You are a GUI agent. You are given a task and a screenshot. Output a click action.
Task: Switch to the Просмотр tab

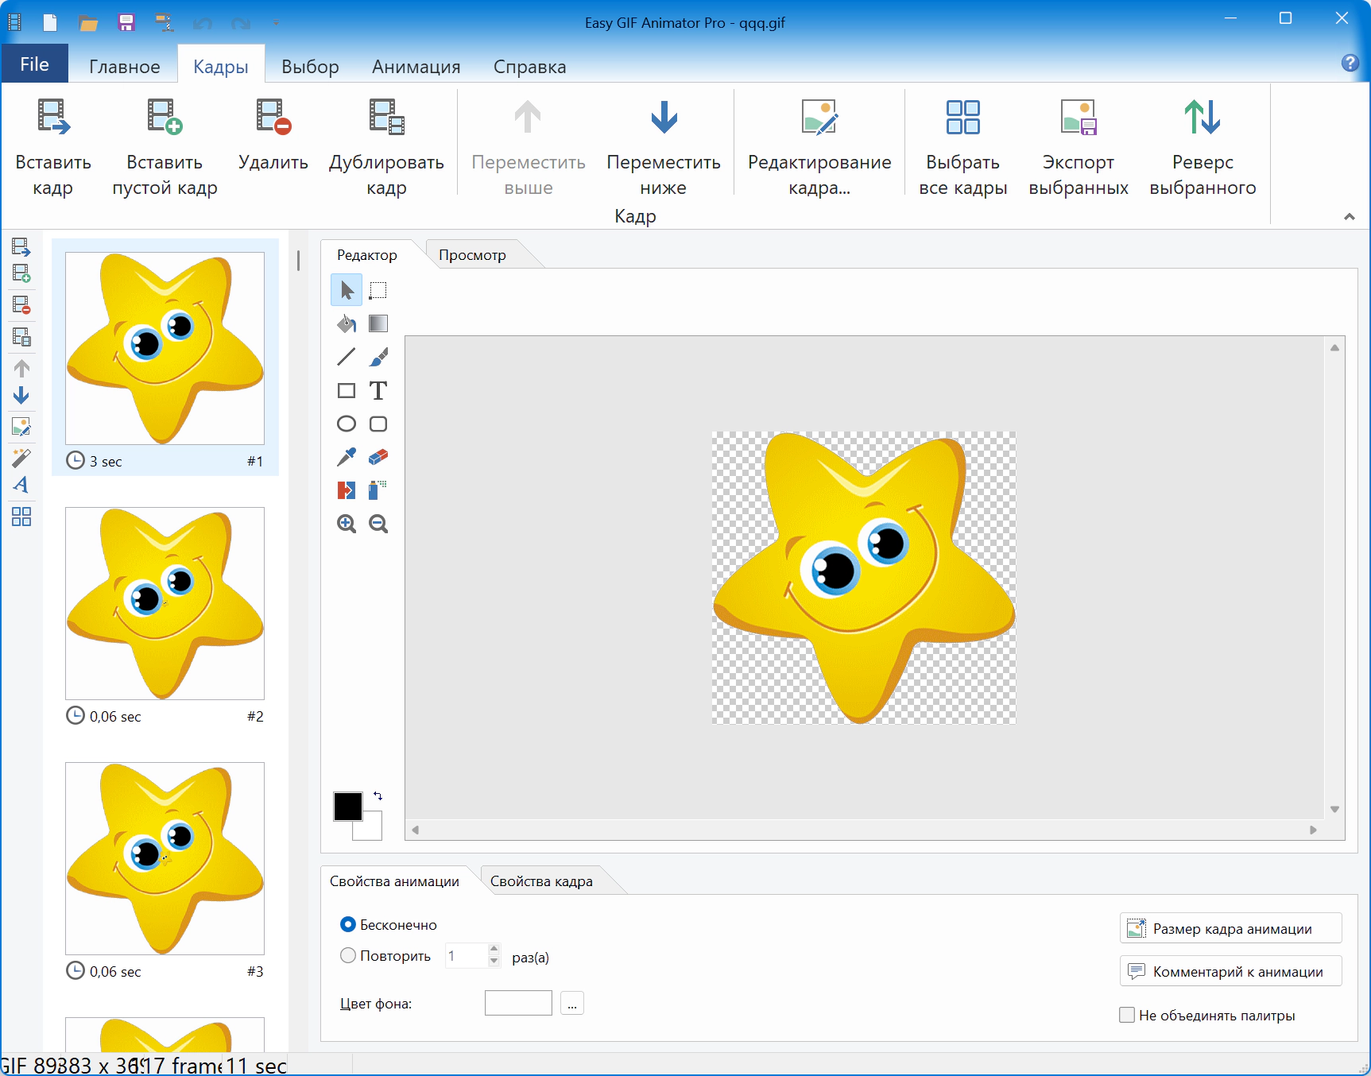[x=472, y=255]
